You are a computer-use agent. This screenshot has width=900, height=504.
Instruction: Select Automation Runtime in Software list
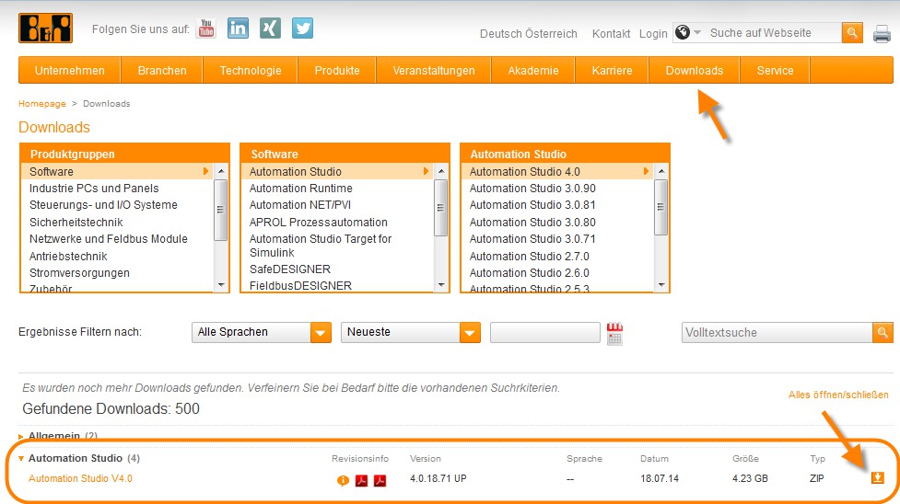tap(300, 189)
